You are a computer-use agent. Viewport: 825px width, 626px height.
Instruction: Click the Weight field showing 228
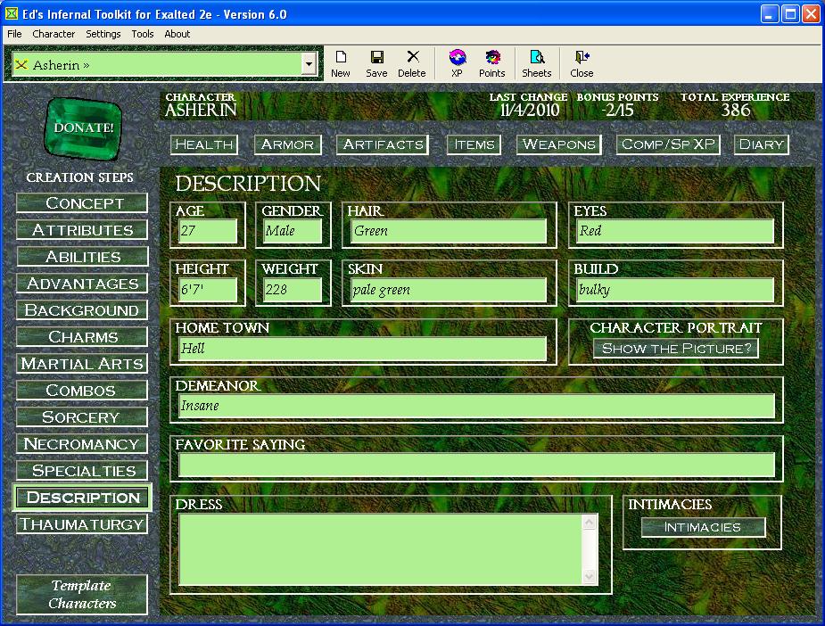pyautogui.click(x=293, y=290)
